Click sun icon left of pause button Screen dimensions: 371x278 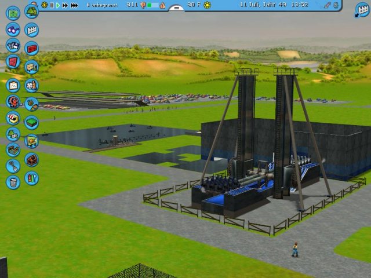pyautogui.click(x=44, y=5)
